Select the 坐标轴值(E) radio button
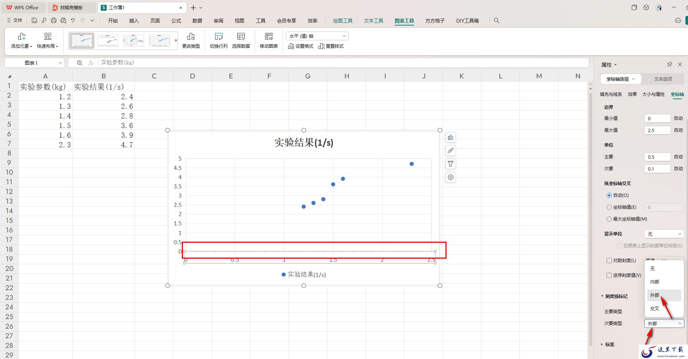This screenshot has height=359, width=688. tap(609, 207)
